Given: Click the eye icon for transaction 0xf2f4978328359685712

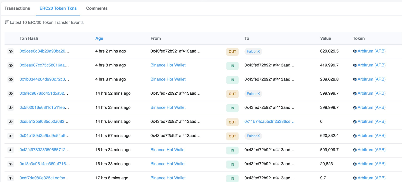Looking at the screenshot, I should 11,150.
